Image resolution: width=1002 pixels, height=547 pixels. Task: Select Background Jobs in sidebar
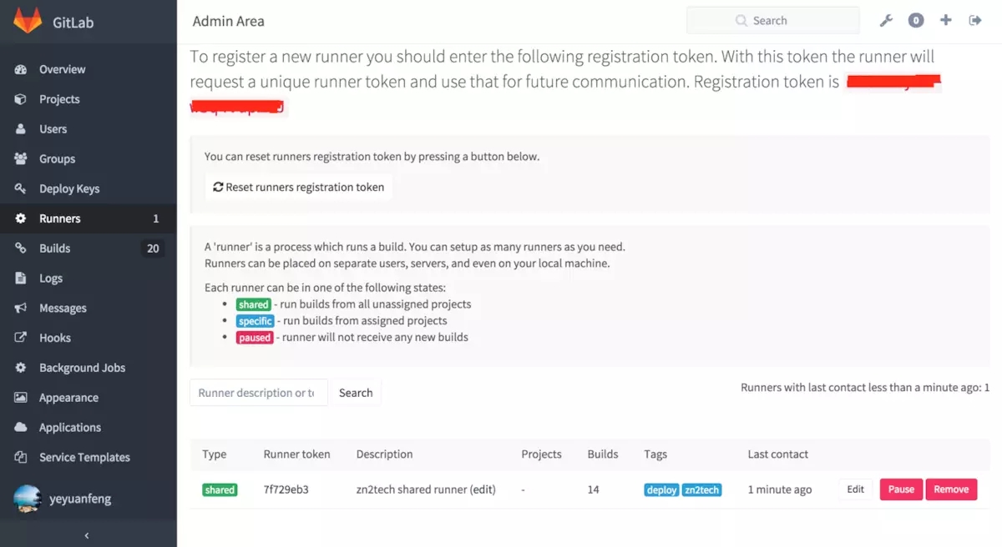click(82, 368)
